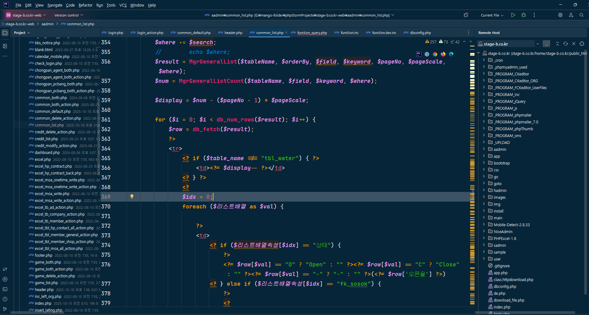Open the Refactor menu
589x315 pixels.
coord(86,5)
